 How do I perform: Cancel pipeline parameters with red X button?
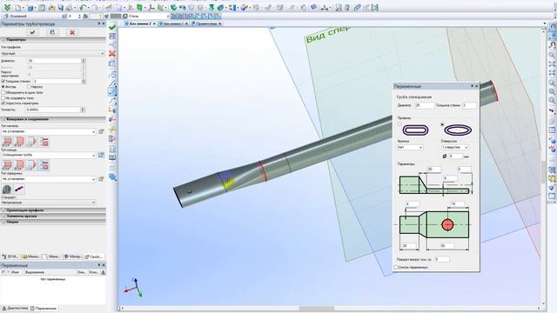click(x=72, y=32)
